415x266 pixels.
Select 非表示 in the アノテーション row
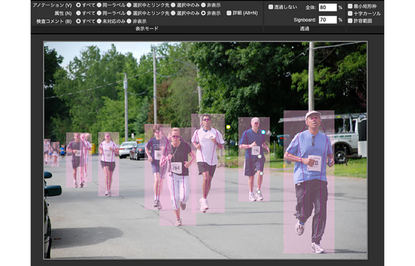[203, 5]
